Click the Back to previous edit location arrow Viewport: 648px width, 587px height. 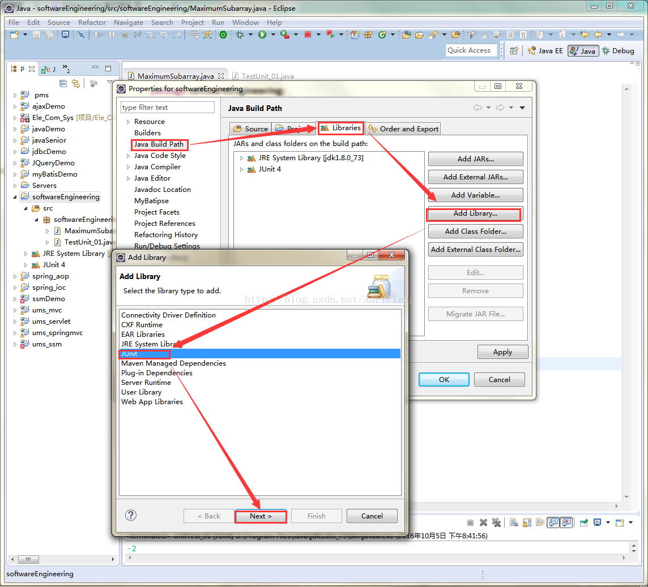(x=598, y=35)
